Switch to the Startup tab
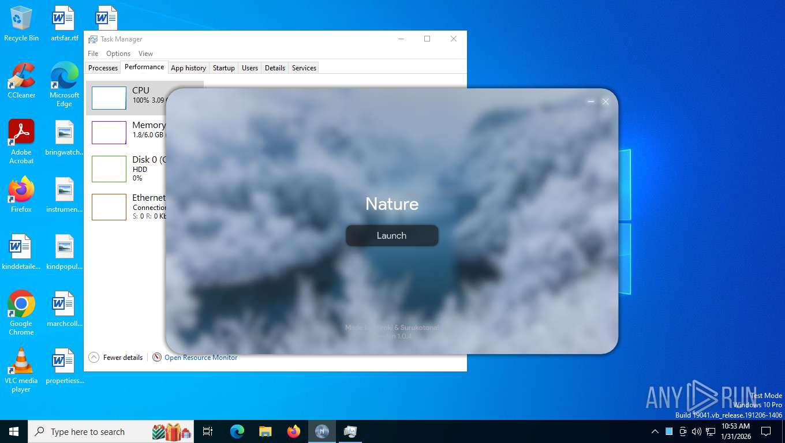 224,67
